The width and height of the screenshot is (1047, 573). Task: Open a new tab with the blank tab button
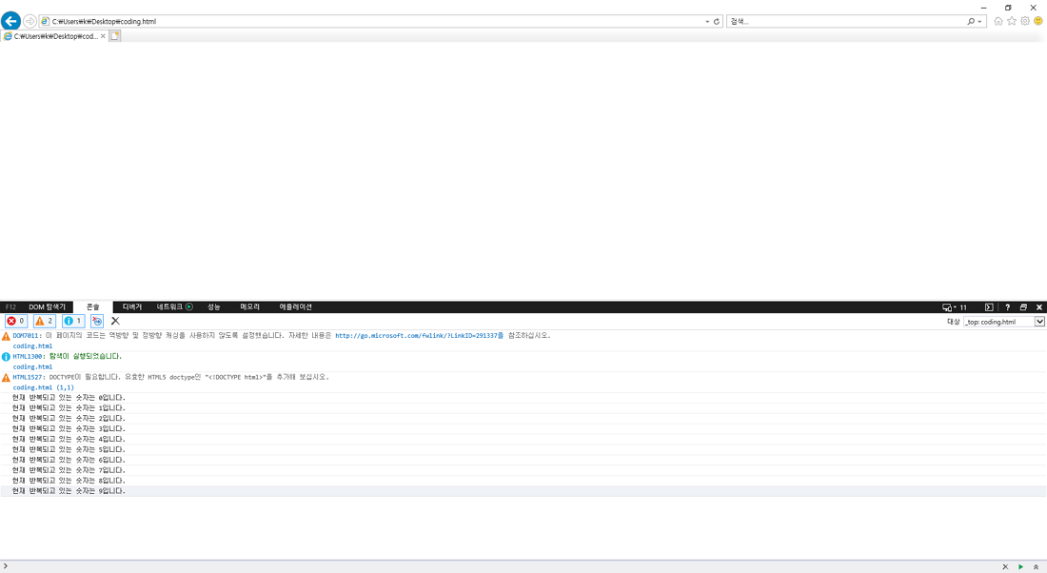pyautogui.click(x=115, y=36)
